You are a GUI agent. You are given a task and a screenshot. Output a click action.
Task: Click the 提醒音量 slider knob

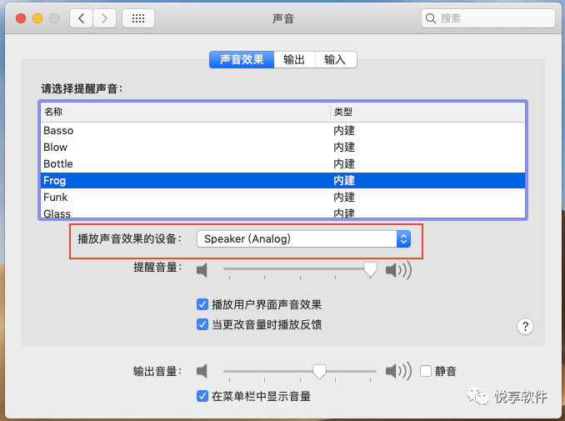click(x=370, y=270)
